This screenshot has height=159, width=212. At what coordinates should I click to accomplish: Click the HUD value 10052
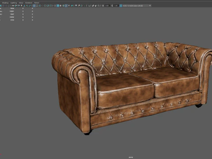12,17
